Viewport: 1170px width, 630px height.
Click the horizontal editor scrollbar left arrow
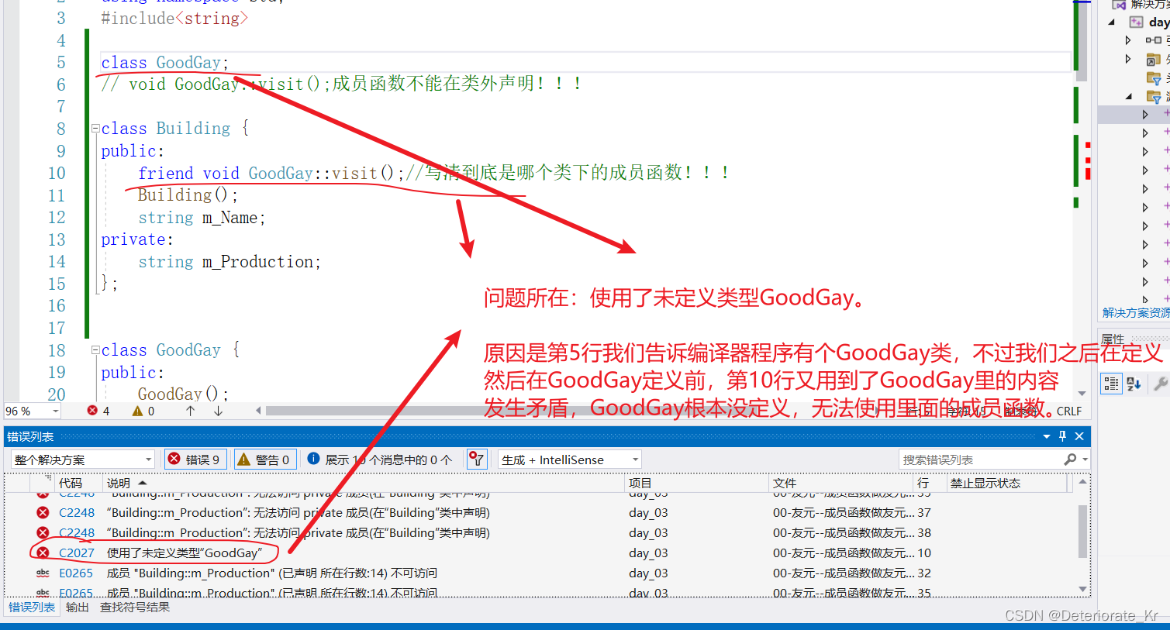pyautogui.click(x=258, y=411)
